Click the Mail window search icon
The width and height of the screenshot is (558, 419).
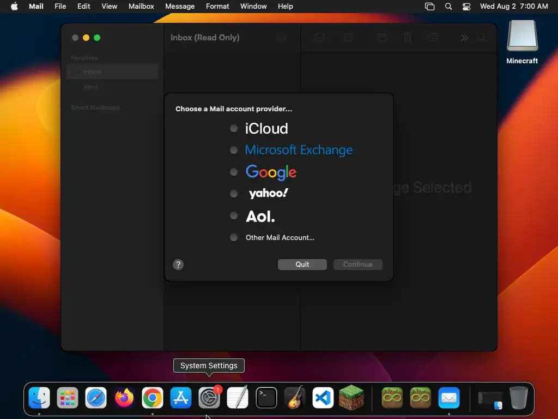(482, 38)
